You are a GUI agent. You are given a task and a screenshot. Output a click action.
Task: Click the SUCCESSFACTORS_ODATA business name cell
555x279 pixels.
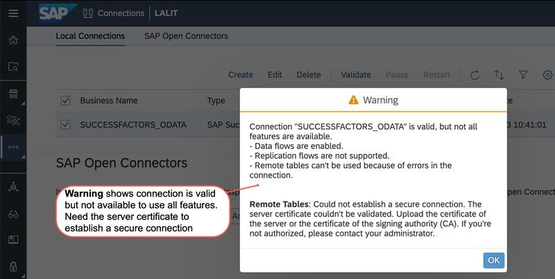pos(133,125)
